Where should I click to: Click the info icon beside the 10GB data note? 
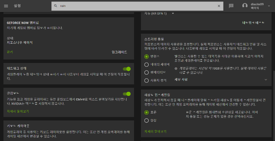(x=176, y=68)
